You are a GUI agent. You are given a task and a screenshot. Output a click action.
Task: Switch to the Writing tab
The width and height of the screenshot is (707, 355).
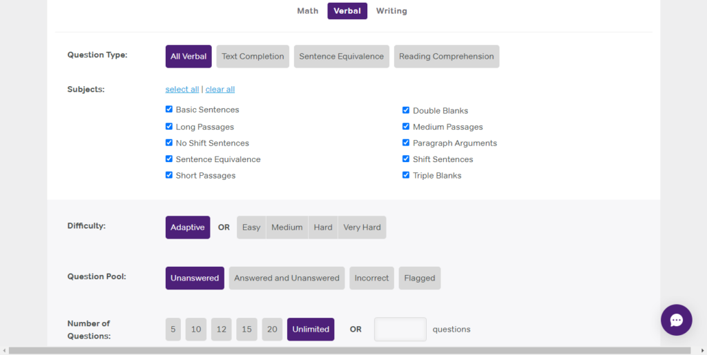(x=391, y=11)
